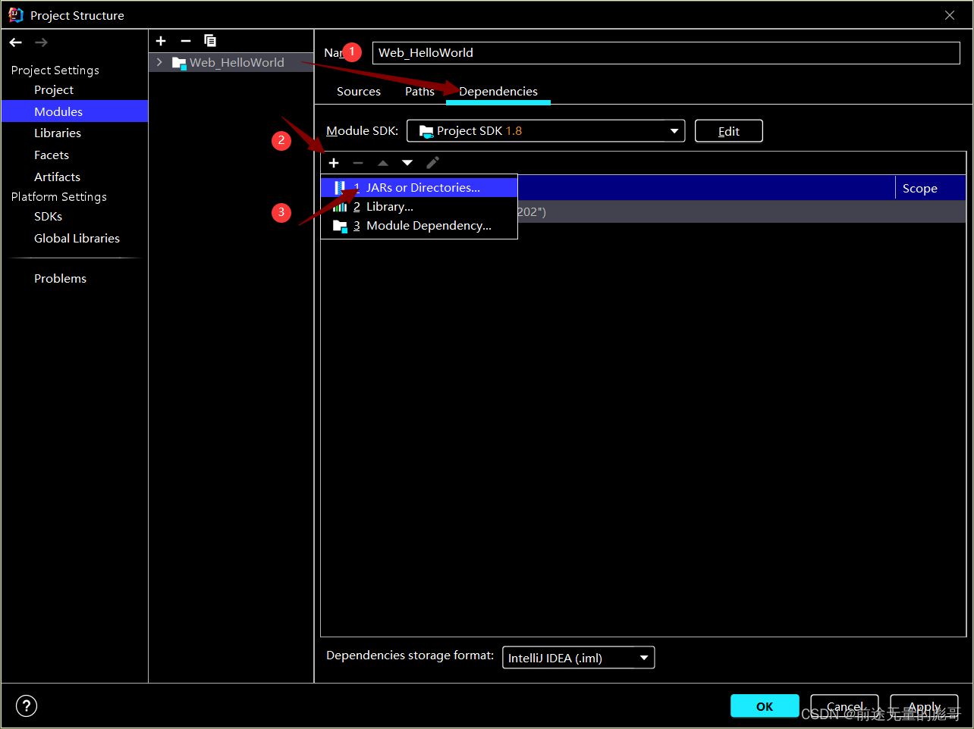The height and width of the screenshot is (729, 974).
Task: Click the Module Dependency folder icon
Action: click(340, 226)
